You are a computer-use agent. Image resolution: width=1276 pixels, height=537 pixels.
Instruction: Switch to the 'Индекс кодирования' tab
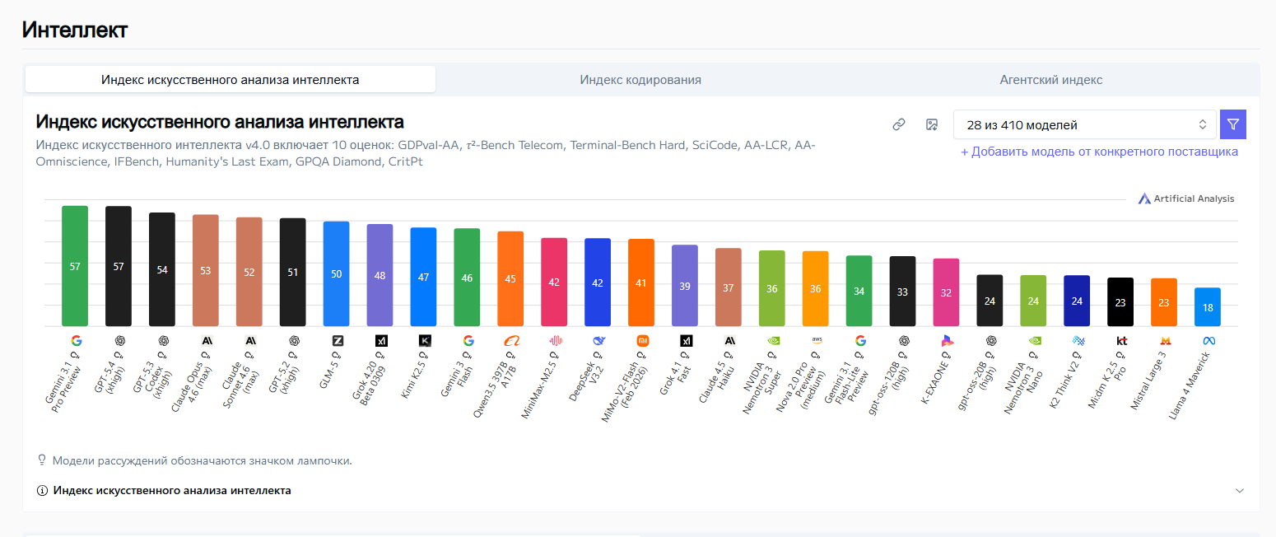coord(640,80)
